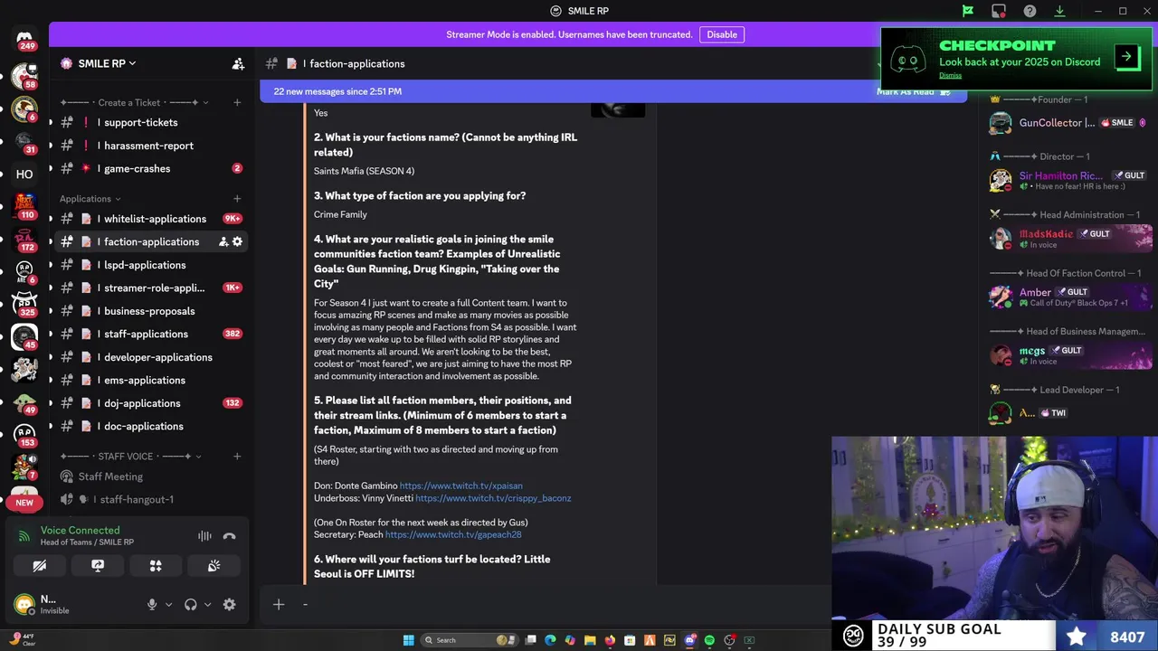Mark new messages as read

pos(915,91)
